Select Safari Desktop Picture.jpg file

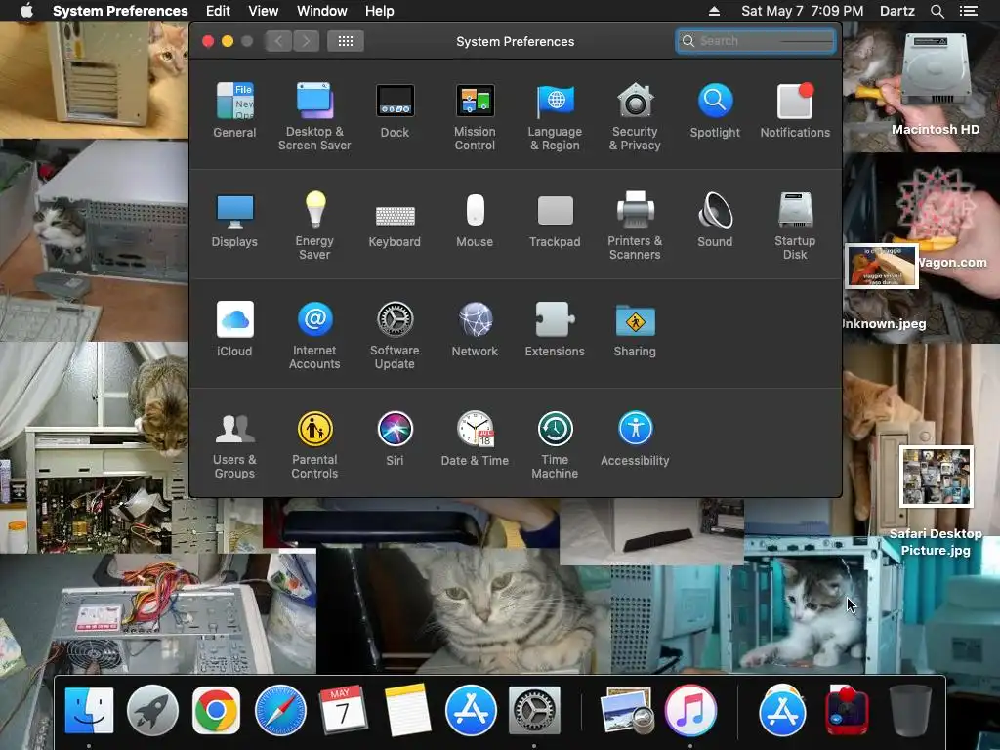pos(936,503)
